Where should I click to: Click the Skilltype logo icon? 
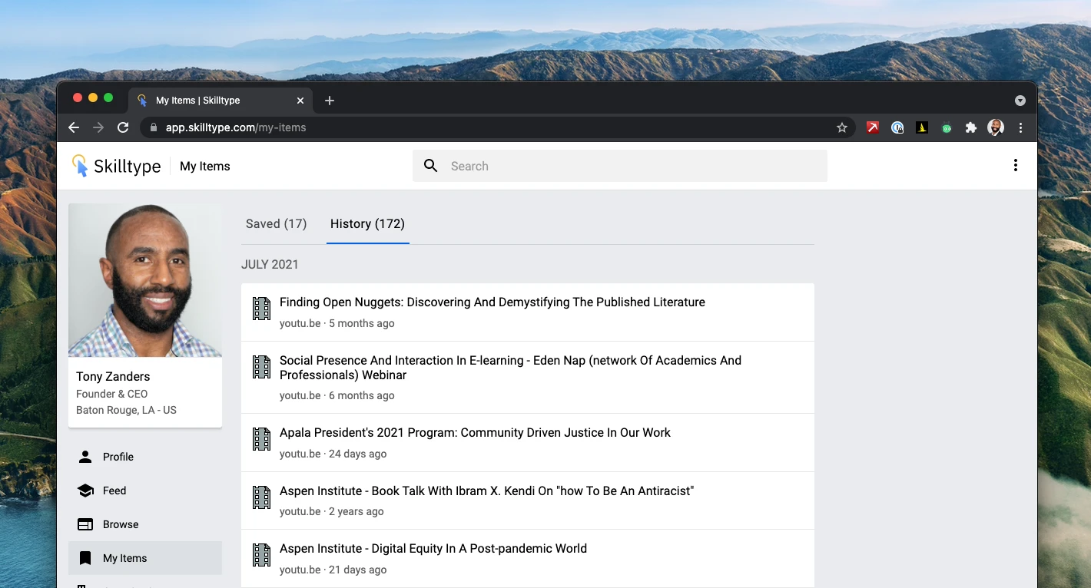tap(80, 166)
